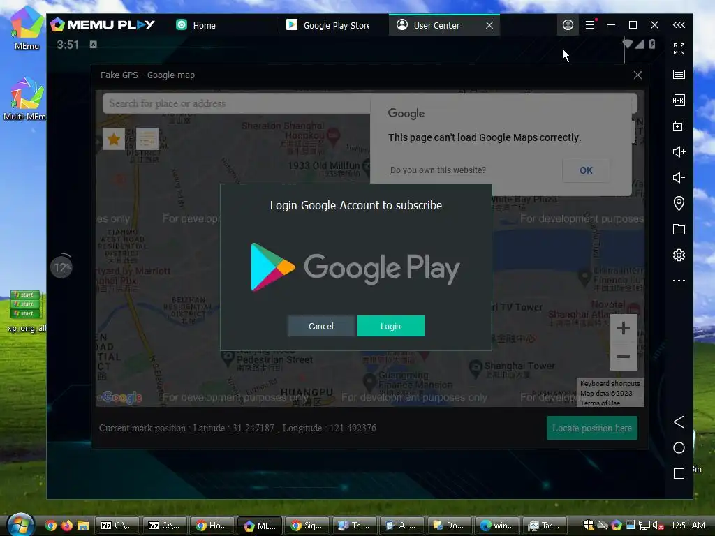Open the keyboard mapping icon
This screenshot has height=536, width=715.
click(x=679, y=74)
